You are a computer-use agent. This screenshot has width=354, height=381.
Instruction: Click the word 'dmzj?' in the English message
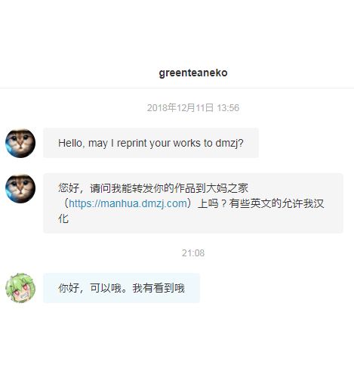coord(229,143)
